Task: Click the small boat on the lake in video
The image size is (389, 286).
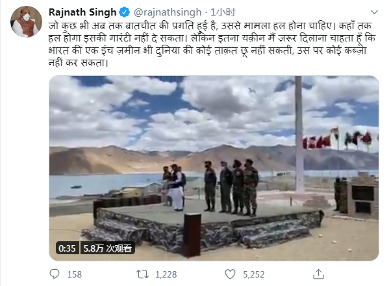Action: pyautogui.click(x=76, y=187)
